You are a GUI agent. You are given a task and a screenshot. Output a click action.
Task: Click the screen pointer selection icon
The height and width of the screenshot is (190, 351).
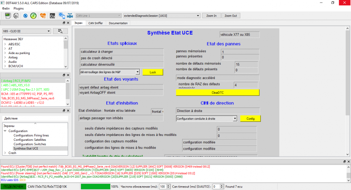pos(62,15)
